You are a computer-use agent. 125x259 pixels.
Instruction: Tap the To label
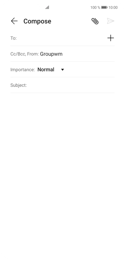[13, 38]
